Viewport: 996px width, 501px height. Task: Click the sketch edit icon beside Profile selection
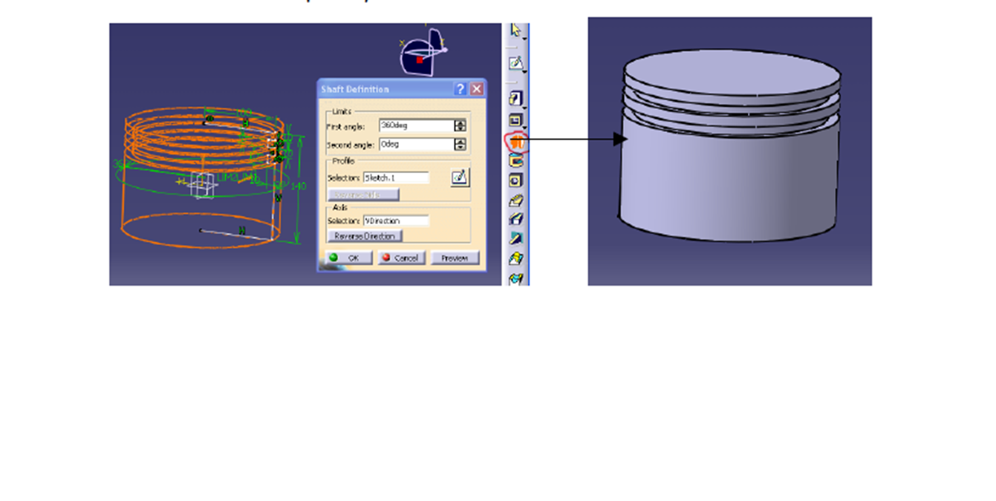460,177
